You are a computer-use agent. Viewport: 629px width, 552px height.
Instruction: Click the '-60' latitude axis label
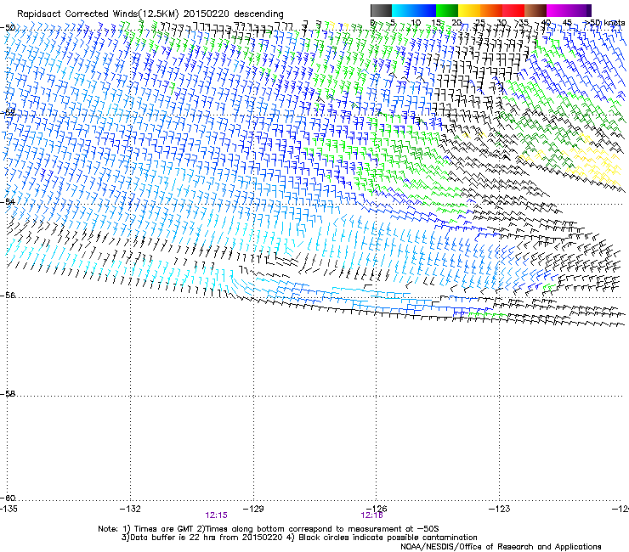coord(8,498)
